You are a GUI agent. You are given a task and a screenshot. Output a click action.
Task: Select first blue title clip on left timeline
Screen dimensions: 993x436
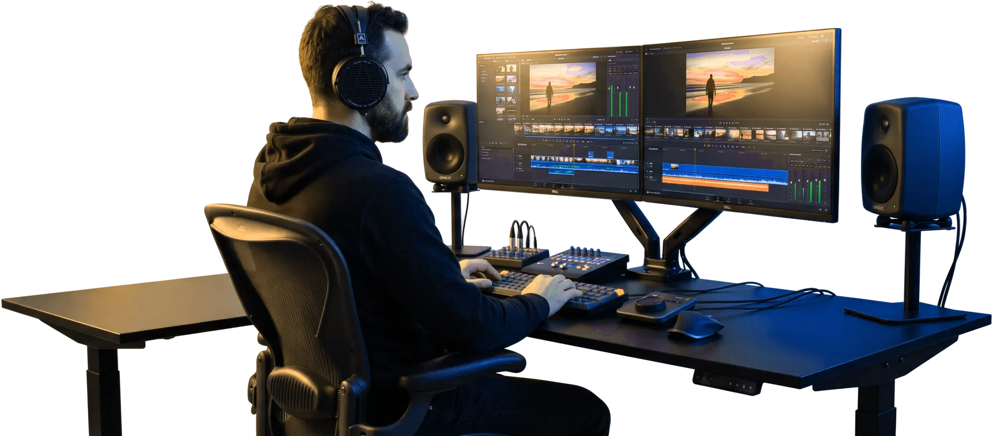tap(591, 154)
